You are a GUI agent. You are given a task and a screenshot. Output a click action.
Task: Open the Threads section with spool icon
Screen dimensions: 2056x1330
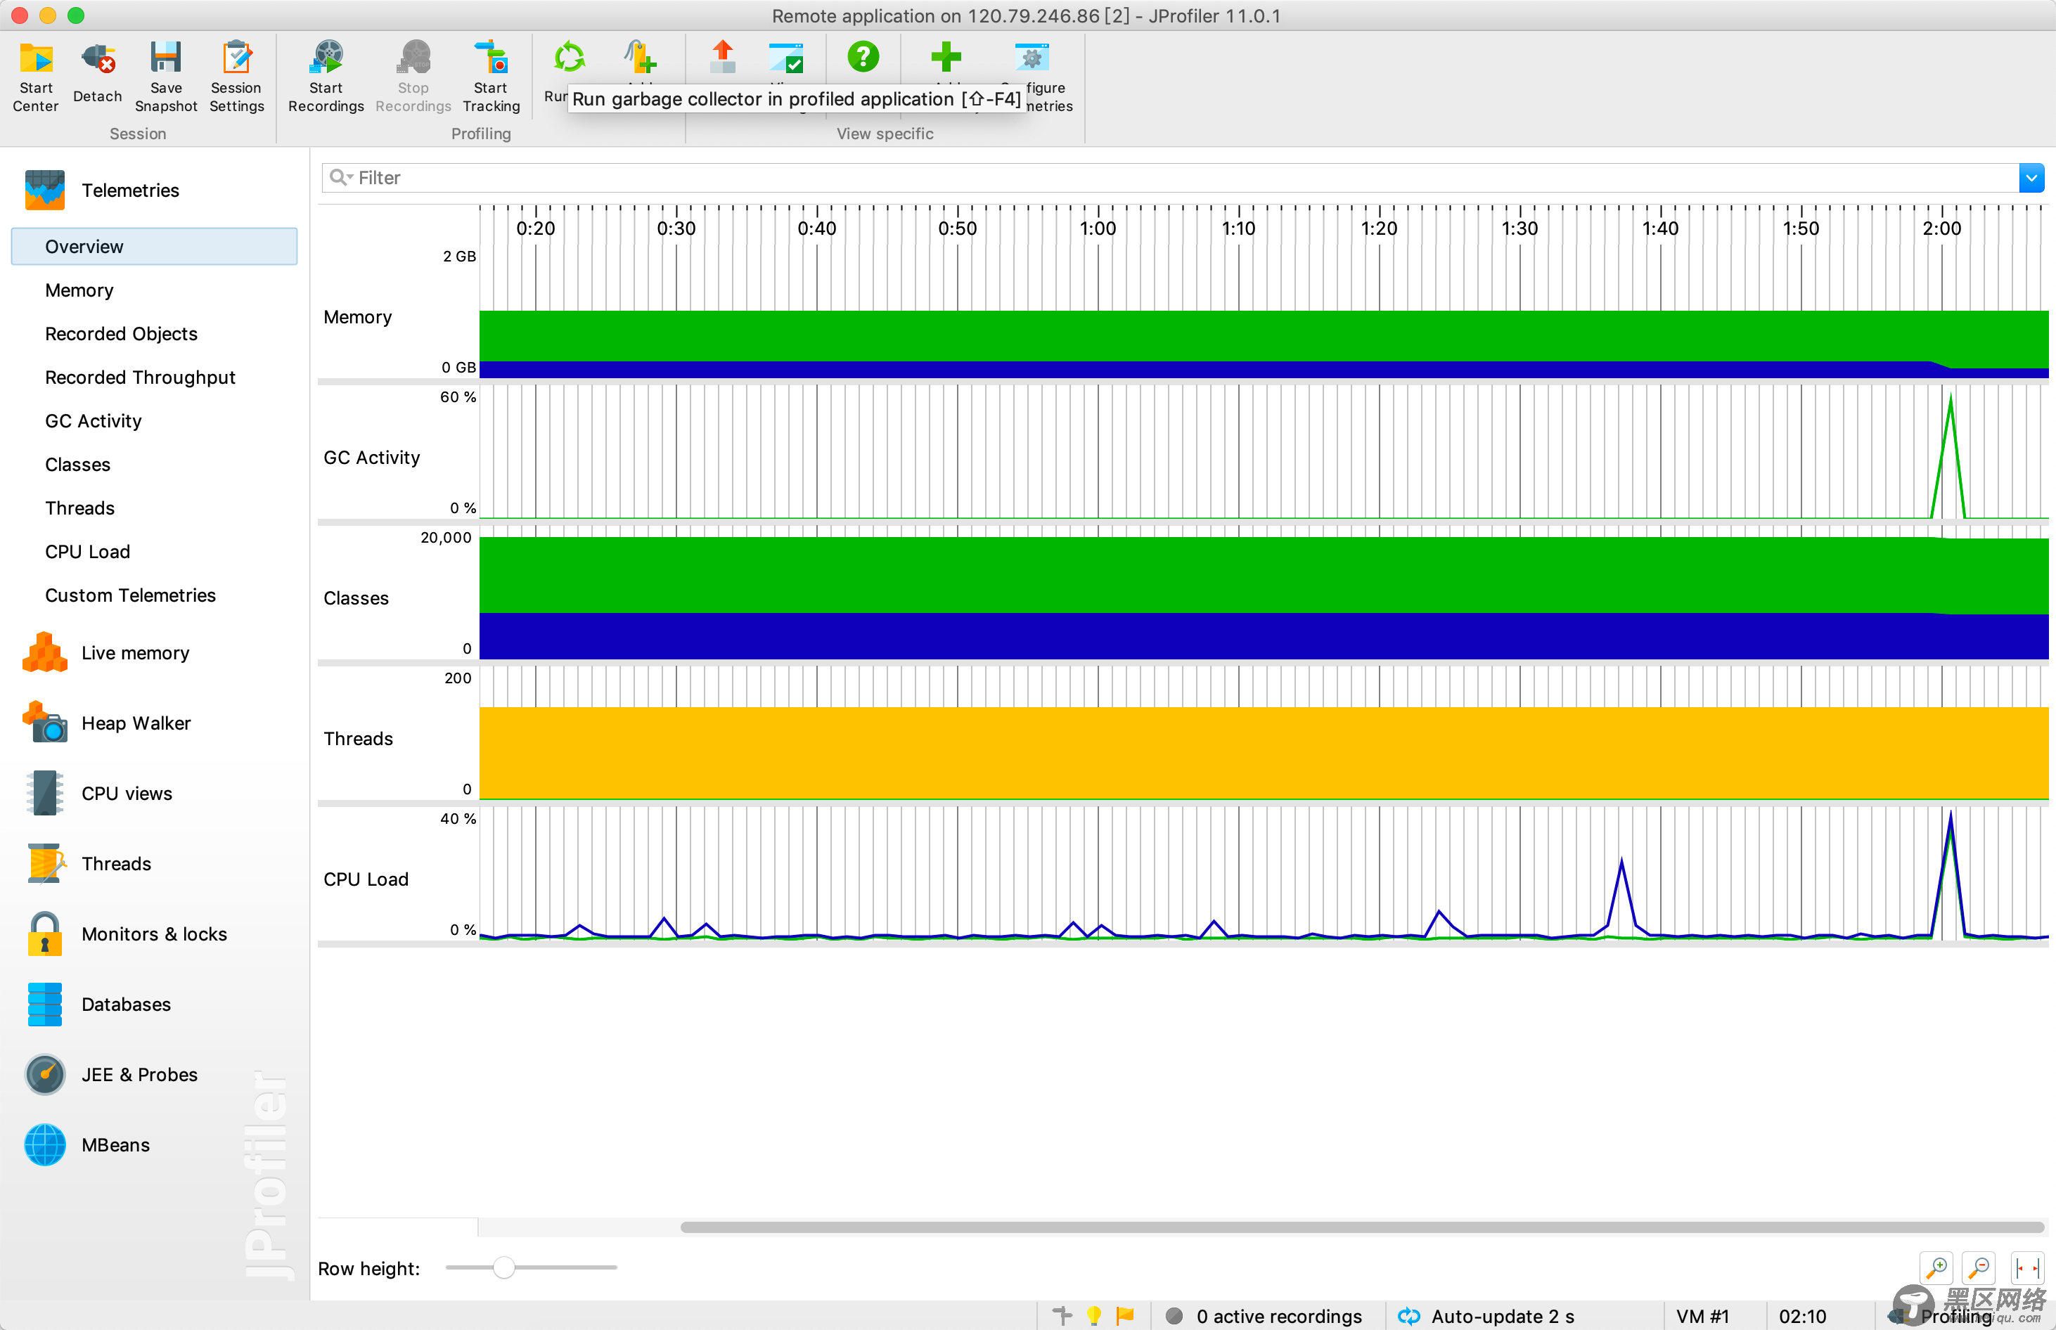(89, 864)
